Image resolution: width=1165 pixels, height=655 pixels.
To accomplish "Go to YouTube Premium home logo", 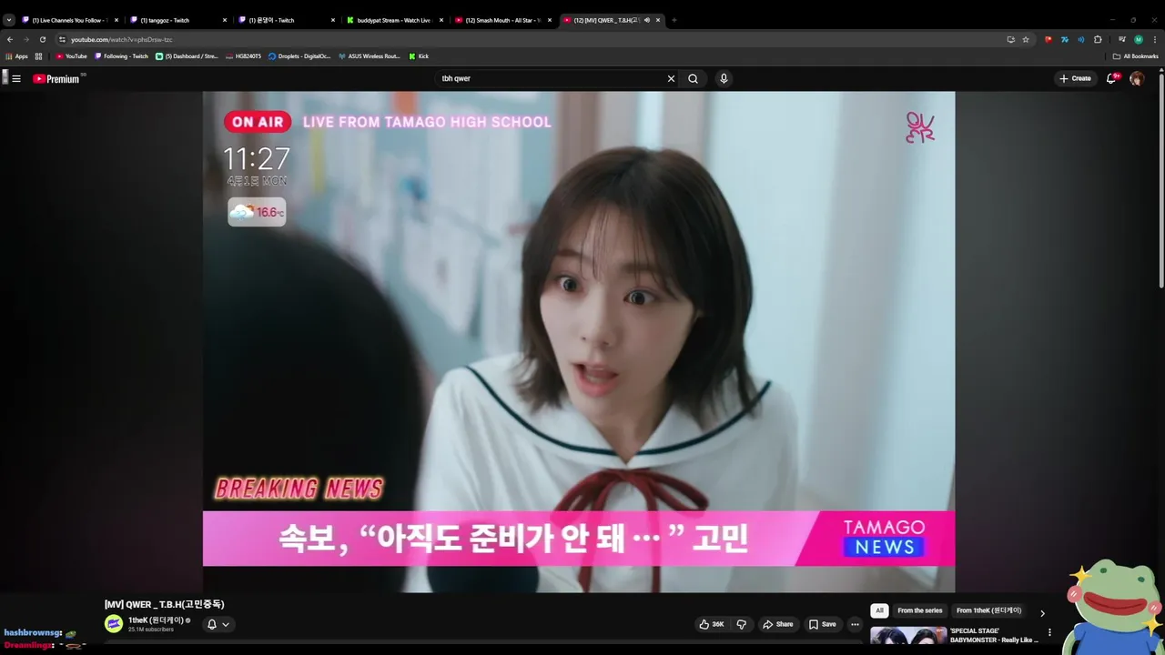I will (56, 79).
